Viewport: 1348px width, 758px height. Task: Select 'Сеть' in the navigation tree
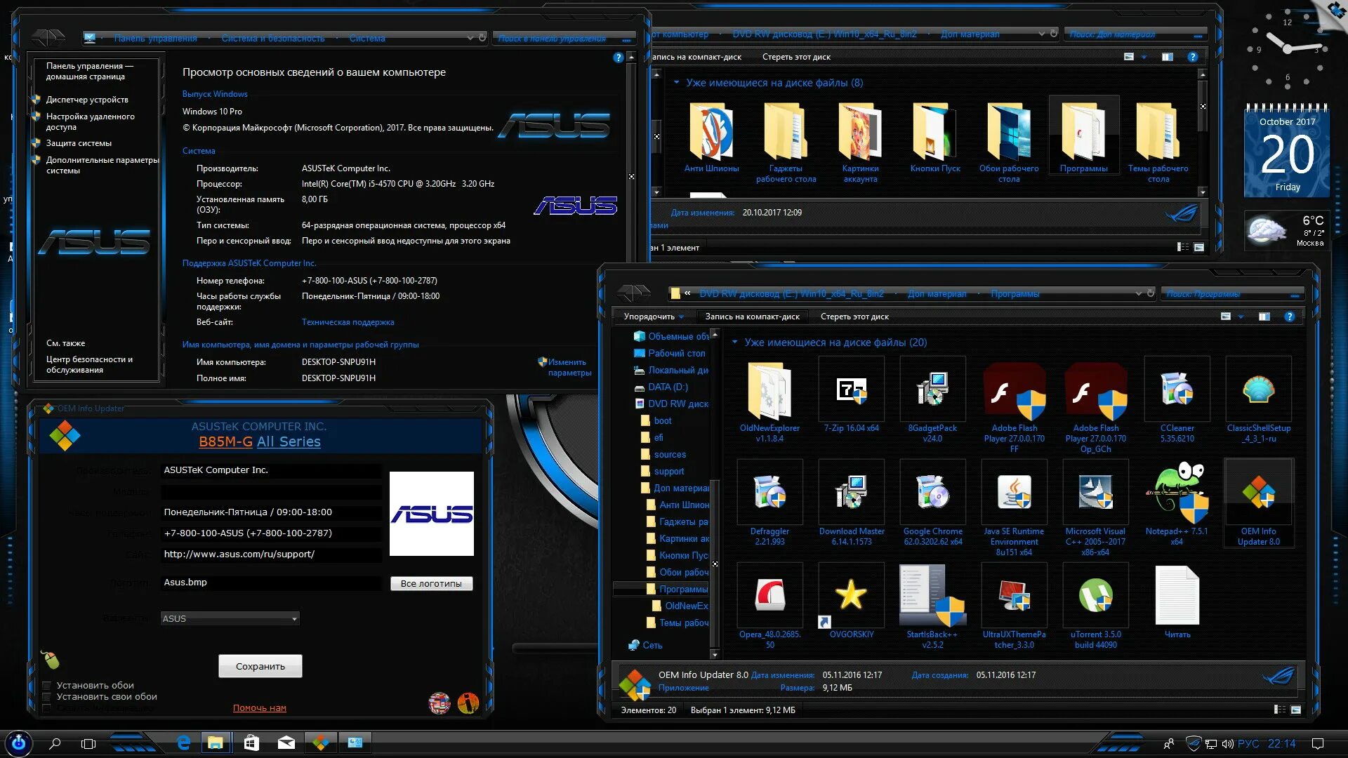(x=652, y=645)
